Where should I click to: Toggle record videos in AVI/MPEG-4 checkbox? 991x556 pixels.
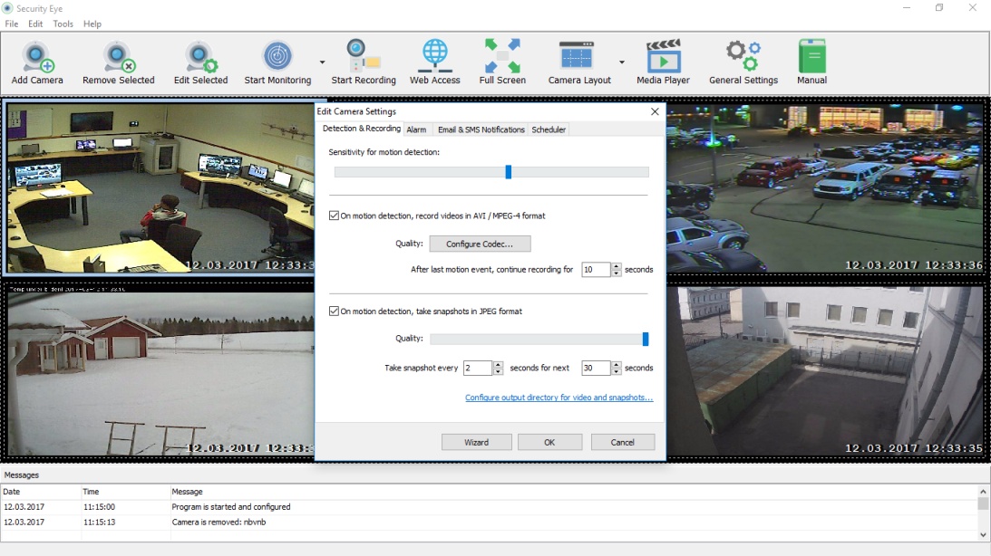[334, 216]
